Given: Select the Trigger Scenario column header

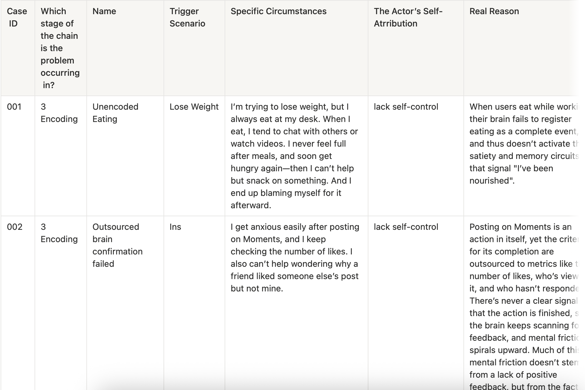Looking at the screenshot, I should [x=187, y=17].
